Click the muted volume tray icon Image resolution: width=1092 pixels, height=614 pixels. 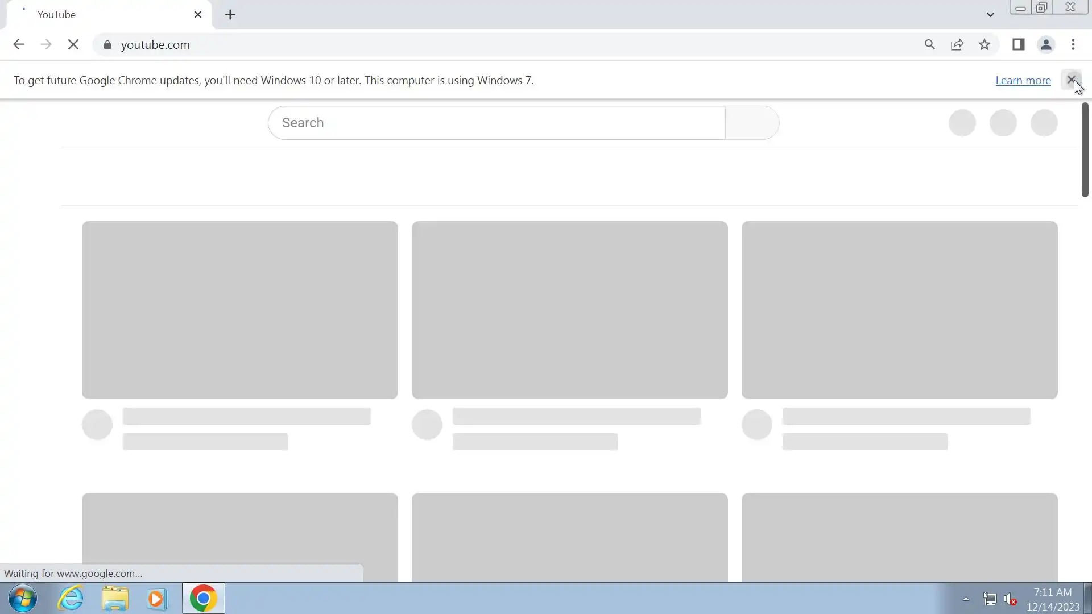1010,599
